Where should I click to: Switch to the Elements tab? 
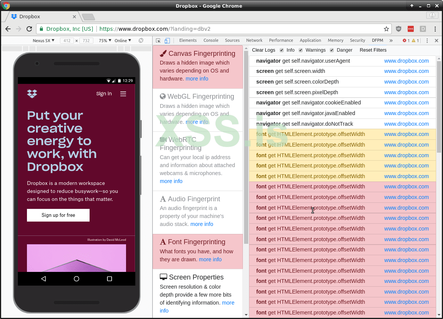pyautogui.click(x=188, y=40)
